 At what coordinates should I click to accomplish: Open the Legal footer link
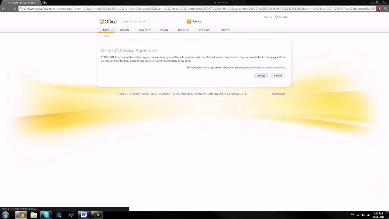pos(153,94)
